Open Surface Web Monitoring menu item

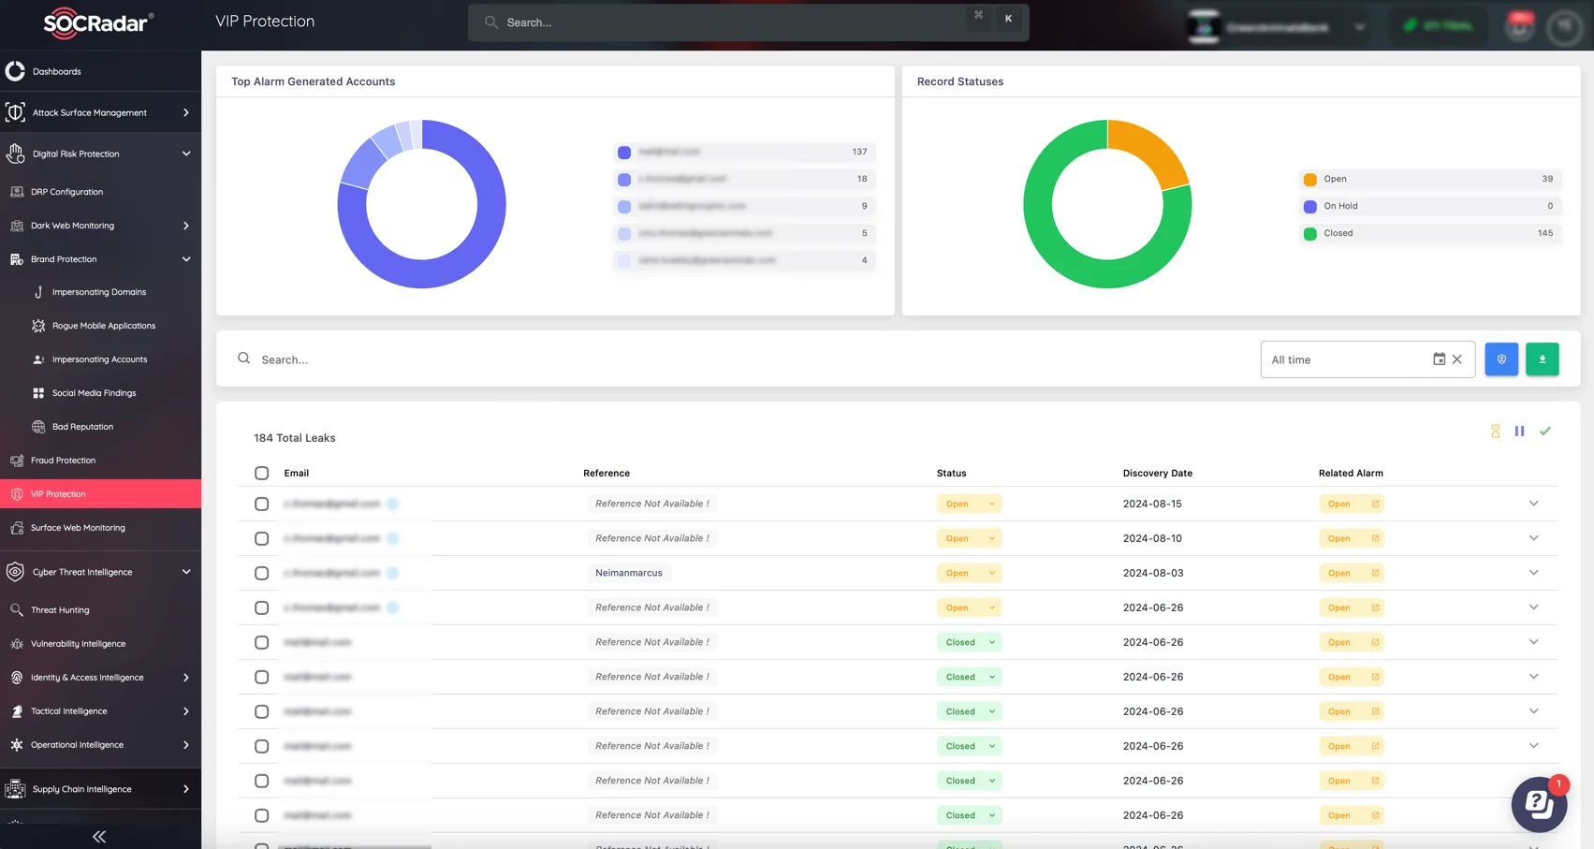tap(100, 528)
